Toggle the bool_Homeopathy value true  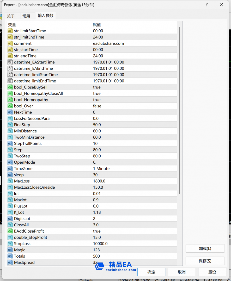coord(97,100)
